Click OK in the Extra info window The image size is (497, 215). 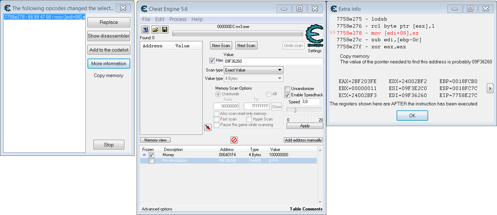pos(412,116)
